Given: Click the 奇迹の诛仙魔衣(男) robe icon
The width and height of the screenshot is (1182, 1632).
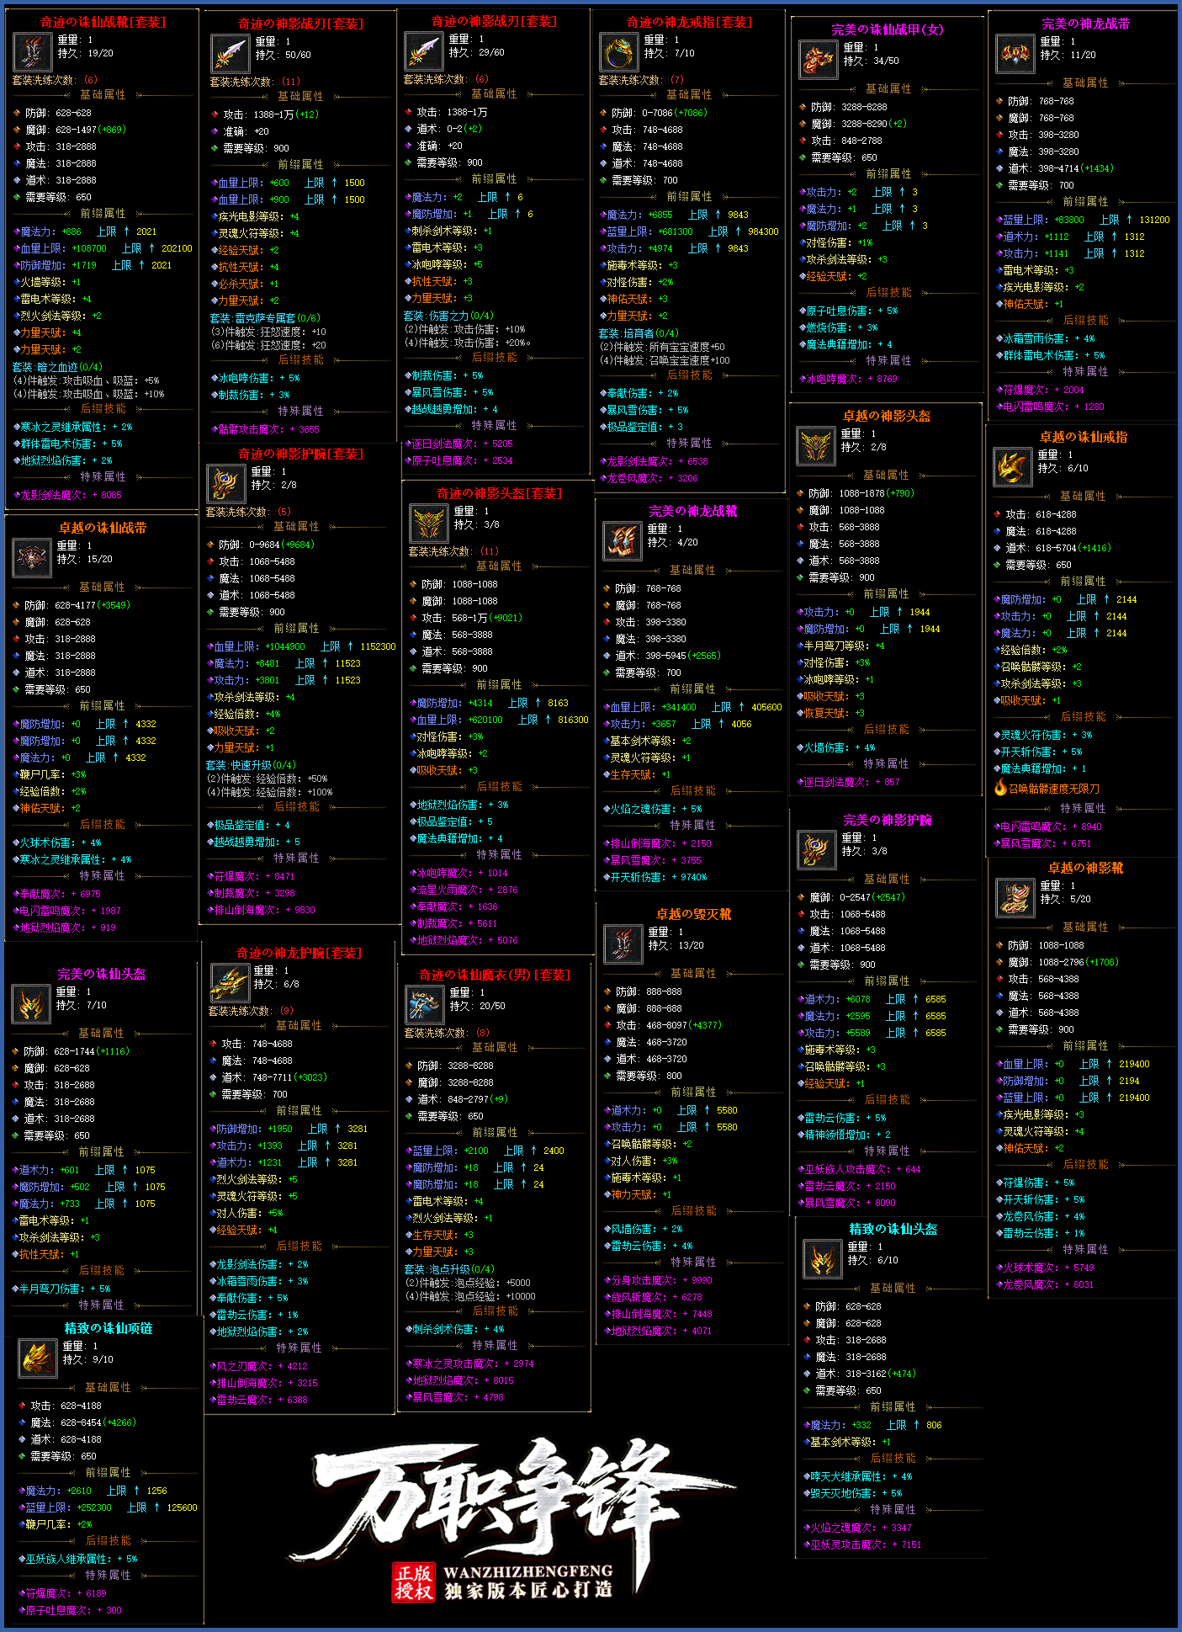Looking at the screenshot, I should [x=425, y=1004].
